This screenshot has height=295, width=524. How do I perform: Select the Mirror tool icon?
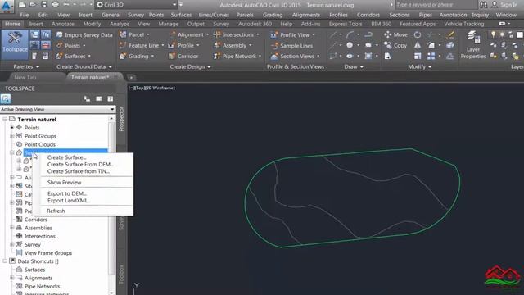418,46
